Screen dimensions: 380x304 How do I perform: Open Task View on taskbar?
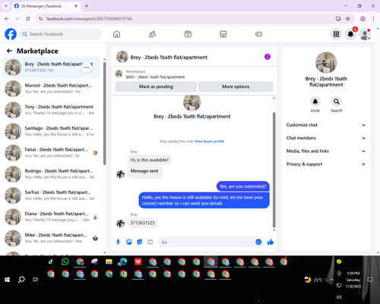36,280
